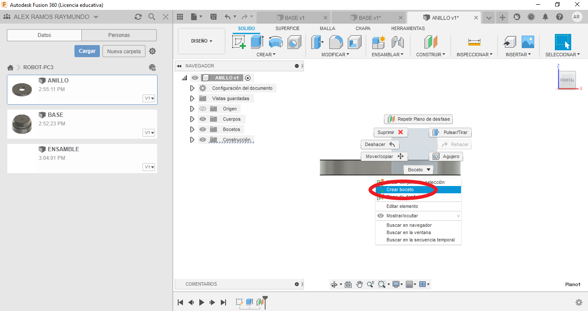Viewport: 588px width, 311px height.
Task: Click the Insert Derive icon in INSERTAR
Action: pos(509,42)
